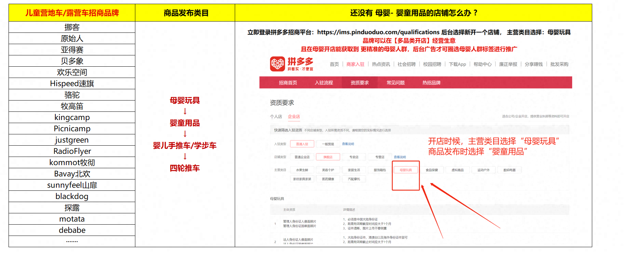Image resolution: width=624 pixels, height=253 pixels.
Task: Select the RadioFlyer brand cell
Action: [x=72, y=151]
